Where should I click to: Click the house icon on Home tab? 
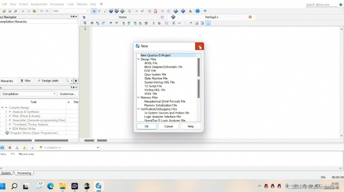coord(84,17)
